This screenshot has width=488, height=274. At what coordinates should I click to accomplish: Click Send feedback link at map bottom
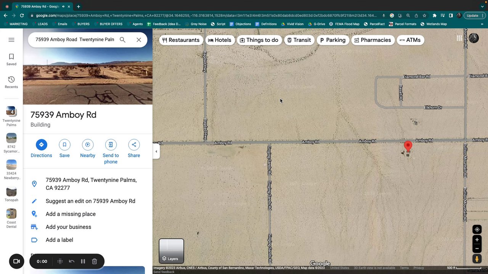(x=164, y=272)
